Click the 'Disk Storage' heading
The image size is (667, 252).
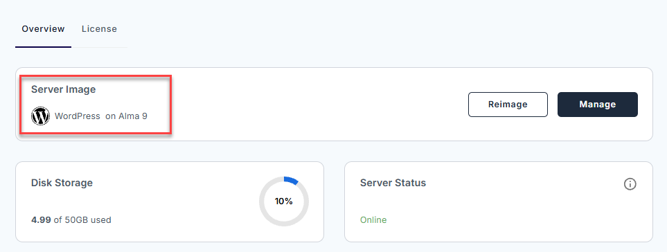62,183
